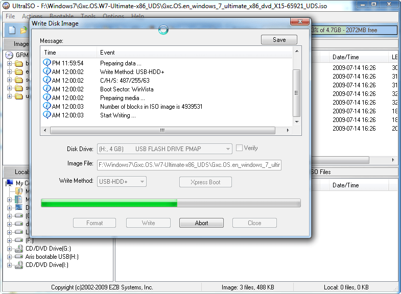Click the New document toolbar icon
This screenshot has width=401, height=294.
tap(12, 30)
